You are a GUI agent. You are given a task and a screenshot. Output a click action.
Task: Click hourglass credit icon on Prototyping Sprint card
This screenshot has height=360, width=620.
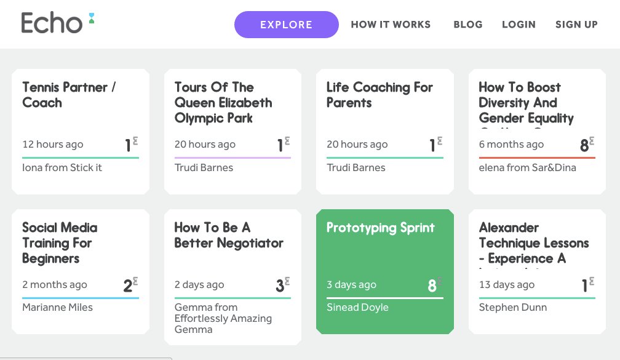[x=440, y=281]
